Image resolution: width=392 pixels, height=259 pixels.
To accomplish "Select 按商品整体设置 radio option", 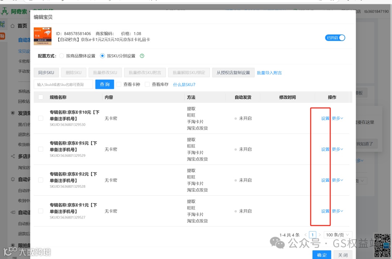I will point(61,56).
